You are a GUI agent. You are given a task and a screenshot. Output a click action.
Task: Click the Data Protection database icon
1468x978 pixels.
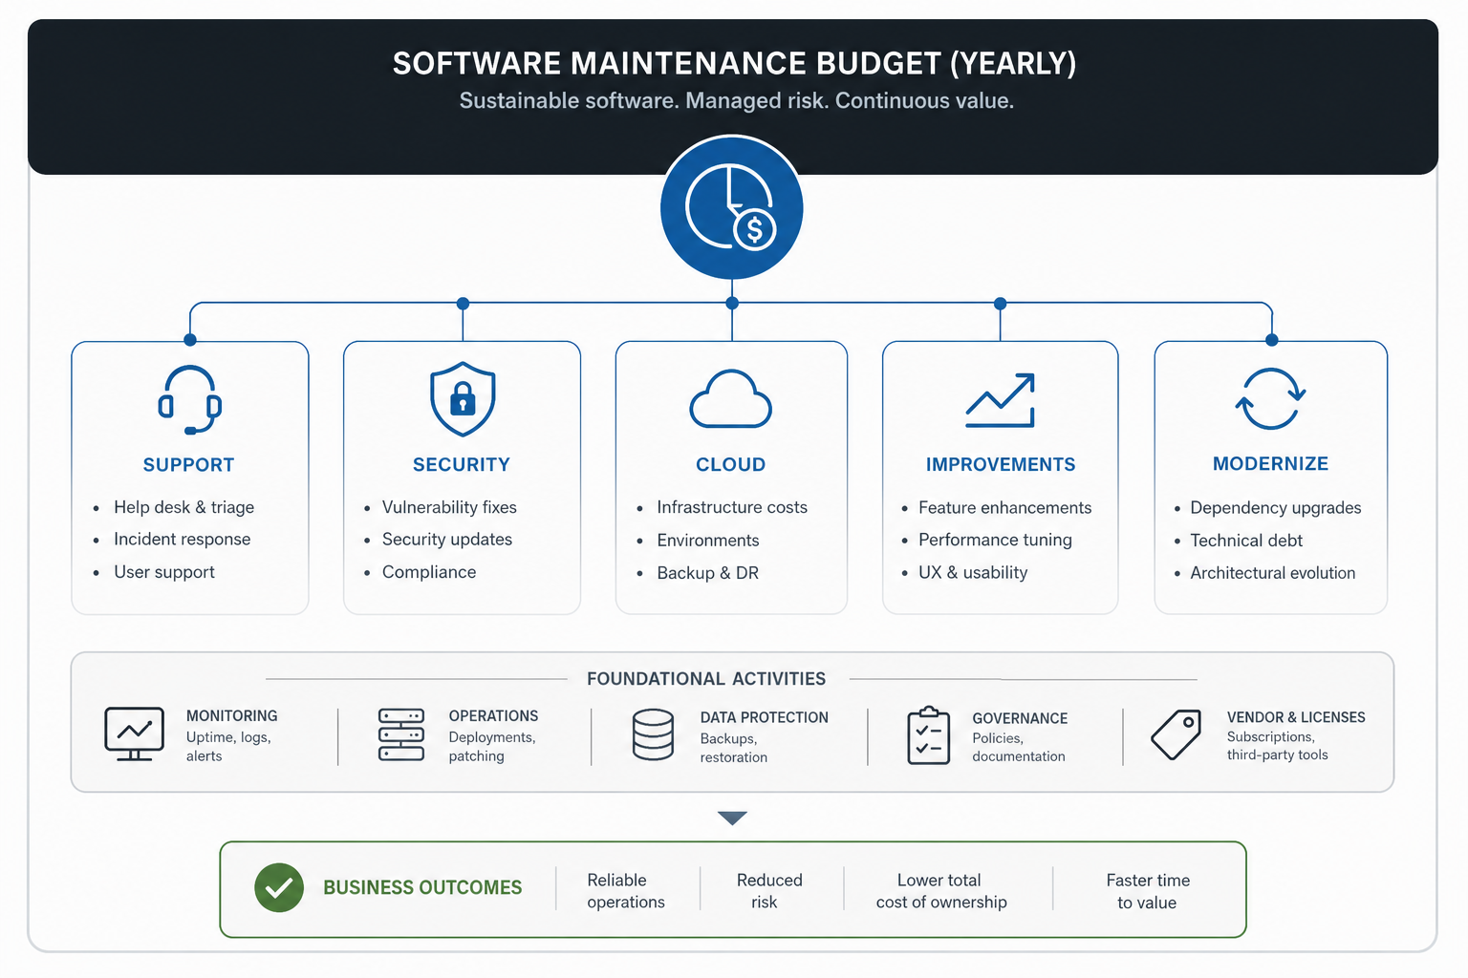click(653, 734)
